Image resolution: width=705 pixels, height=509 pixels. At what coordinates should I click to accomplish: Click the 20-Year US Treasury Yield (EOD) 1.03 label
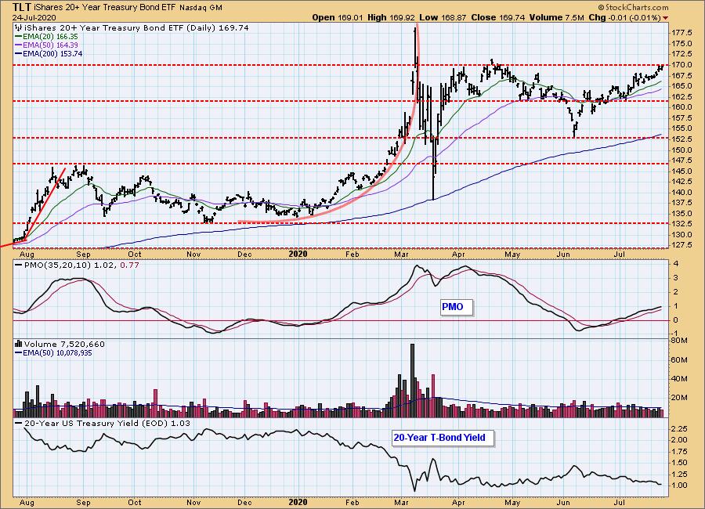pos(107,424)
